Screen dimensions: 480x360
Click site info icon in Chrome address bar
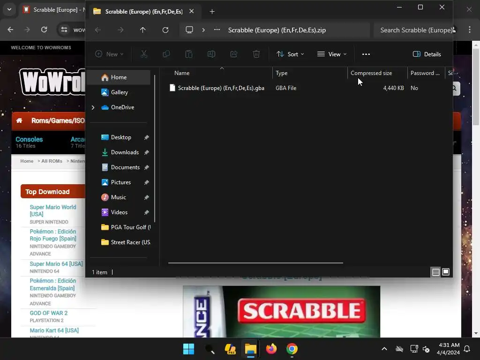pos(64,30)
